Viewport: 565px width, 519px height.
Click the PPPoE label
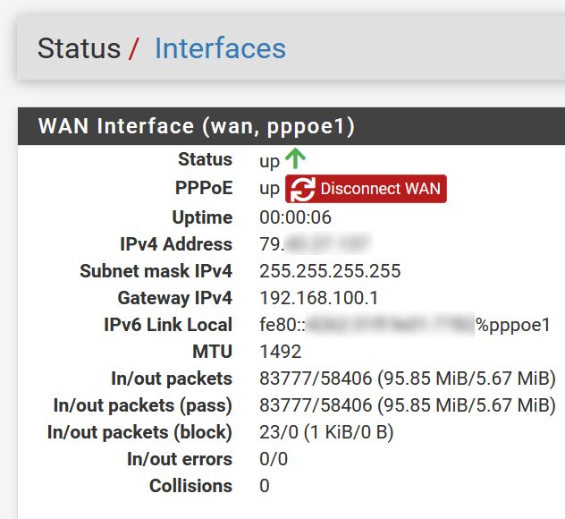204,188
